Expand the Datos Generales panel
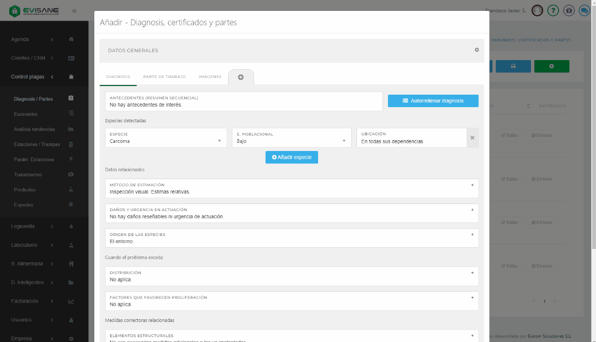 tap(477, 50)
